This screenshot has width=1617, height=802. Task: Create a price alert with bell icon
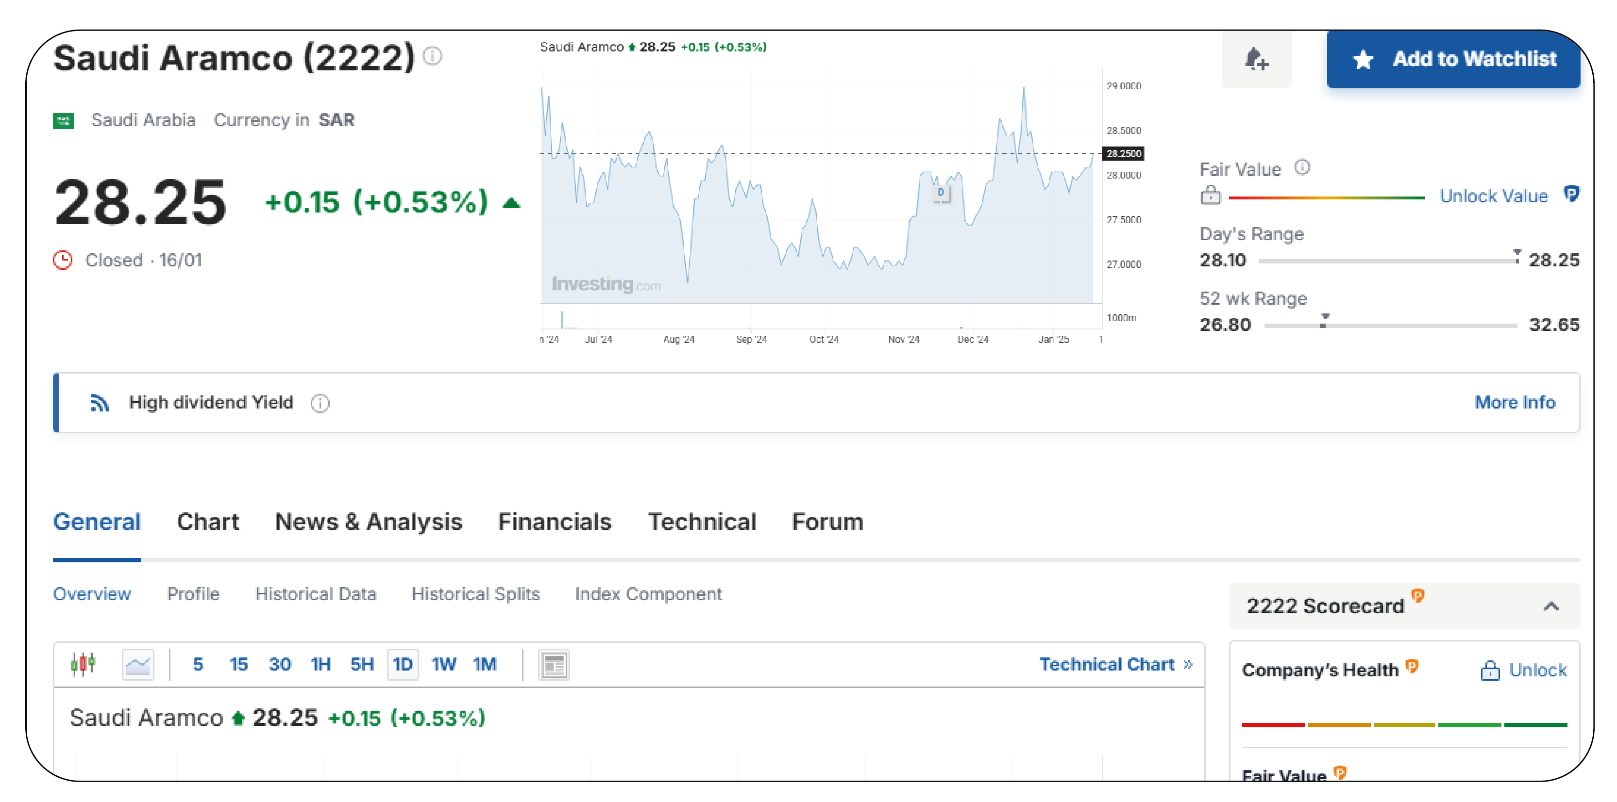[1257, 60]
